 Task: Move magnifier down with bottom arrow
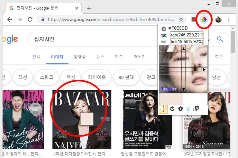[184, 89]
